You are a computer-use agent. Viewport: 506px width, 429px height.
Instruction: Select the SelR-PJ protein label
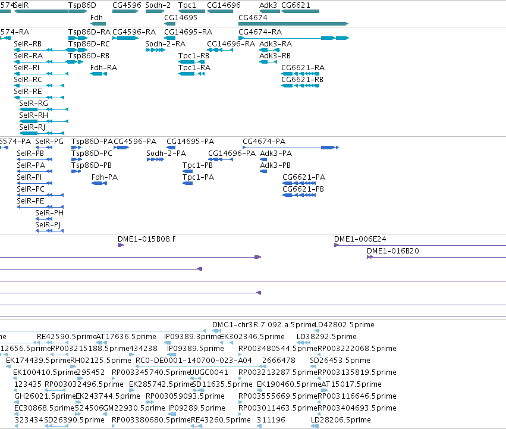tap(48, 224)
